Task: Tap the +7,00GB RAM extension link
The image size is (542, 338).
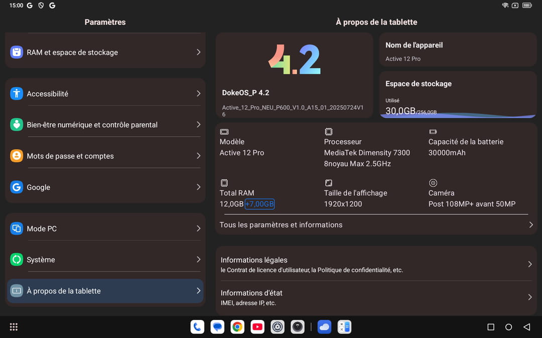Action: click(259, 204)
